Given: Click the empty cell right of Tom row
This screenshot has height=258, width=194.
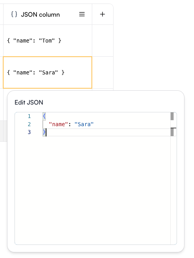Looking at the screenshot, I should [x=102, y=41].
